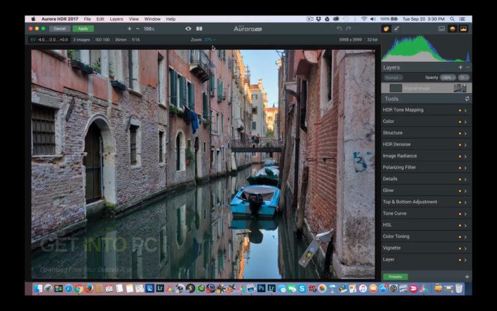Expand the Vignette panel arrow
This screenshot has width=497, height=311.
point(466,249)
